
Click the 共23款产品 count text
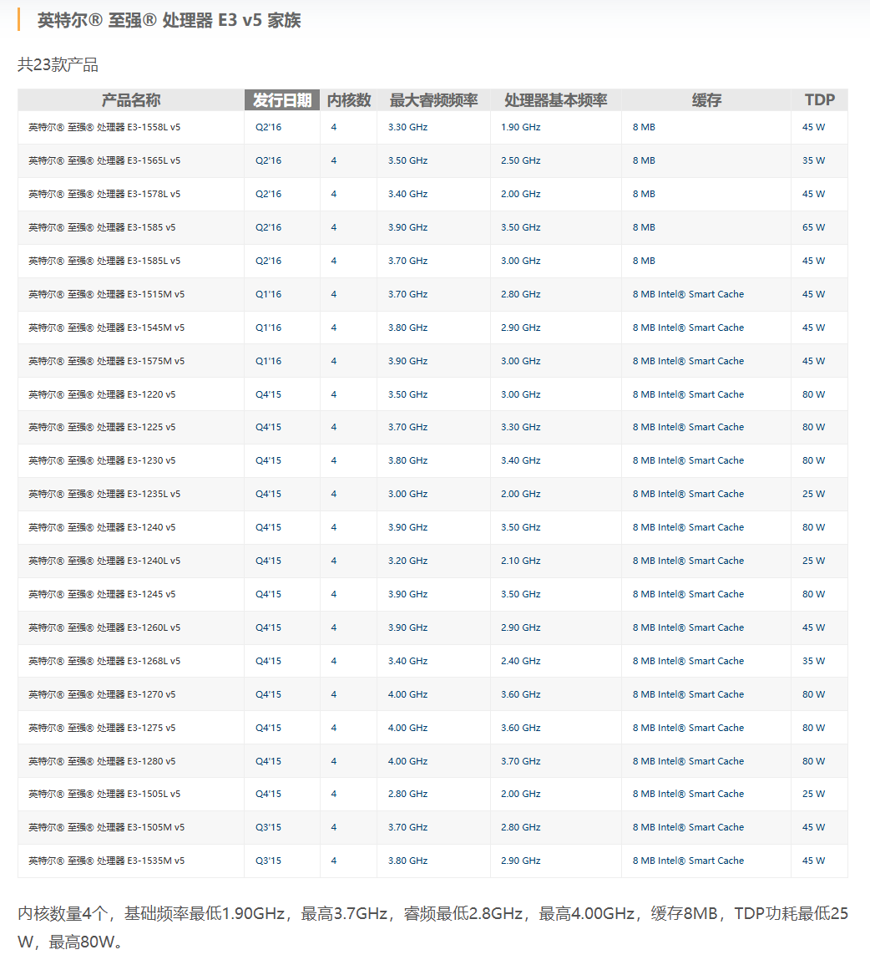tap(58, 65)
